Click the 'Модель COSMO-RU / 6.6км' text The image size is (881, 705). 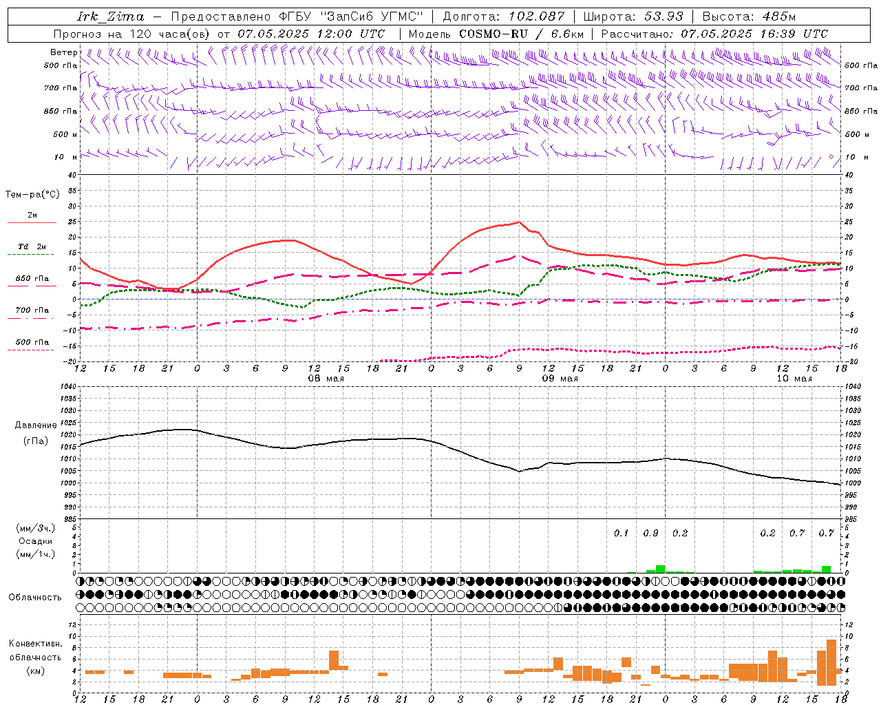pyautogui.click(x=496, y=34)
